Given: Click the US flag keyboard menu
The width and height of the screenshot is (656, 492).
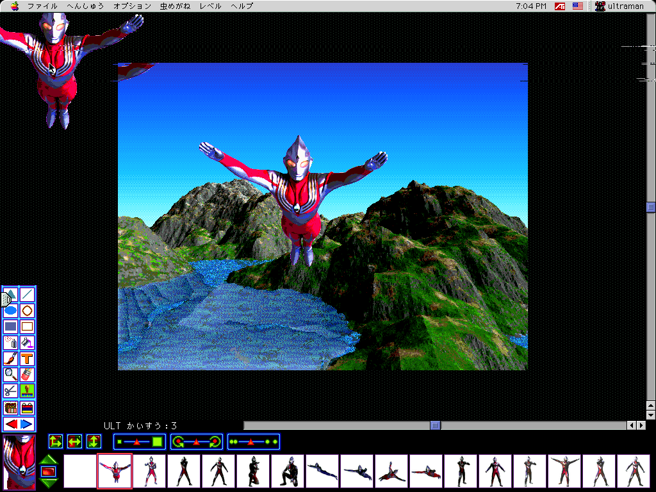Looking at the screenshot, I should 578,6.
